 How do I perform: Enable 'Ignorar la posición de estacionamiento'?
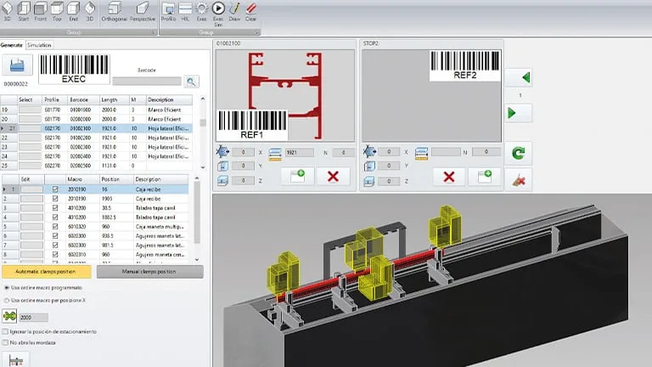pos(5,331)
